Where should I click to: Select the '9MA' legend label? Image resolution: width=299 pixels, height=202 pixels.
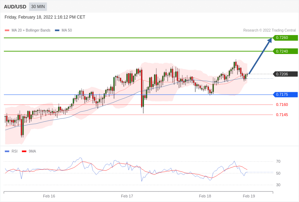coord(32,151)
